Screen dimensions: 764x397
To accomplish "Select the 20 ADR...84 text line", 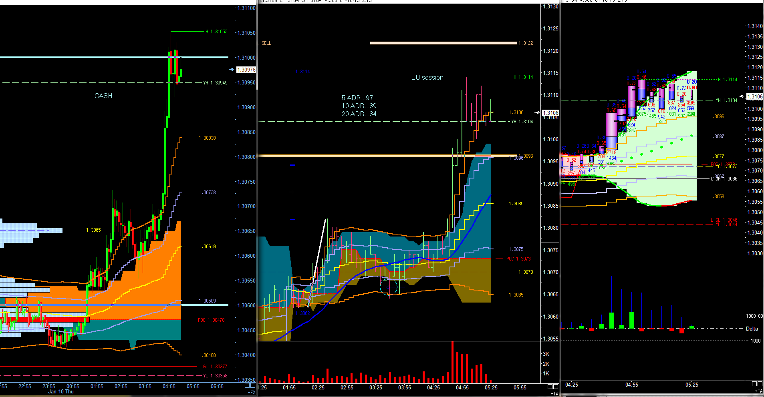I will pos(359,114).
